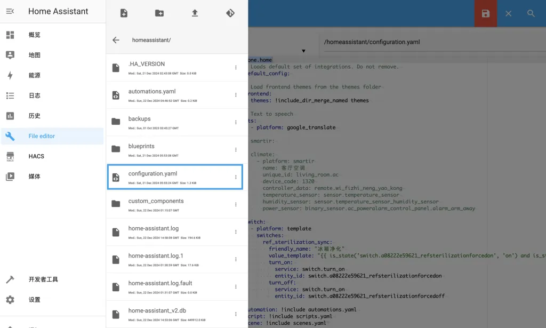
Task: Collapse the Home Assistant sidebar menu
Action: [10, 12]
